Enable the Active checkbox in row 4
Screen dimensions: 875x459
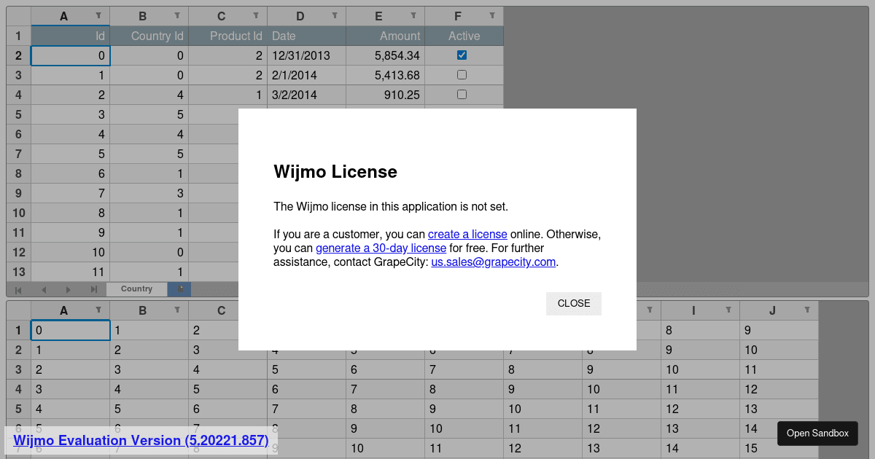pos(462,94)
